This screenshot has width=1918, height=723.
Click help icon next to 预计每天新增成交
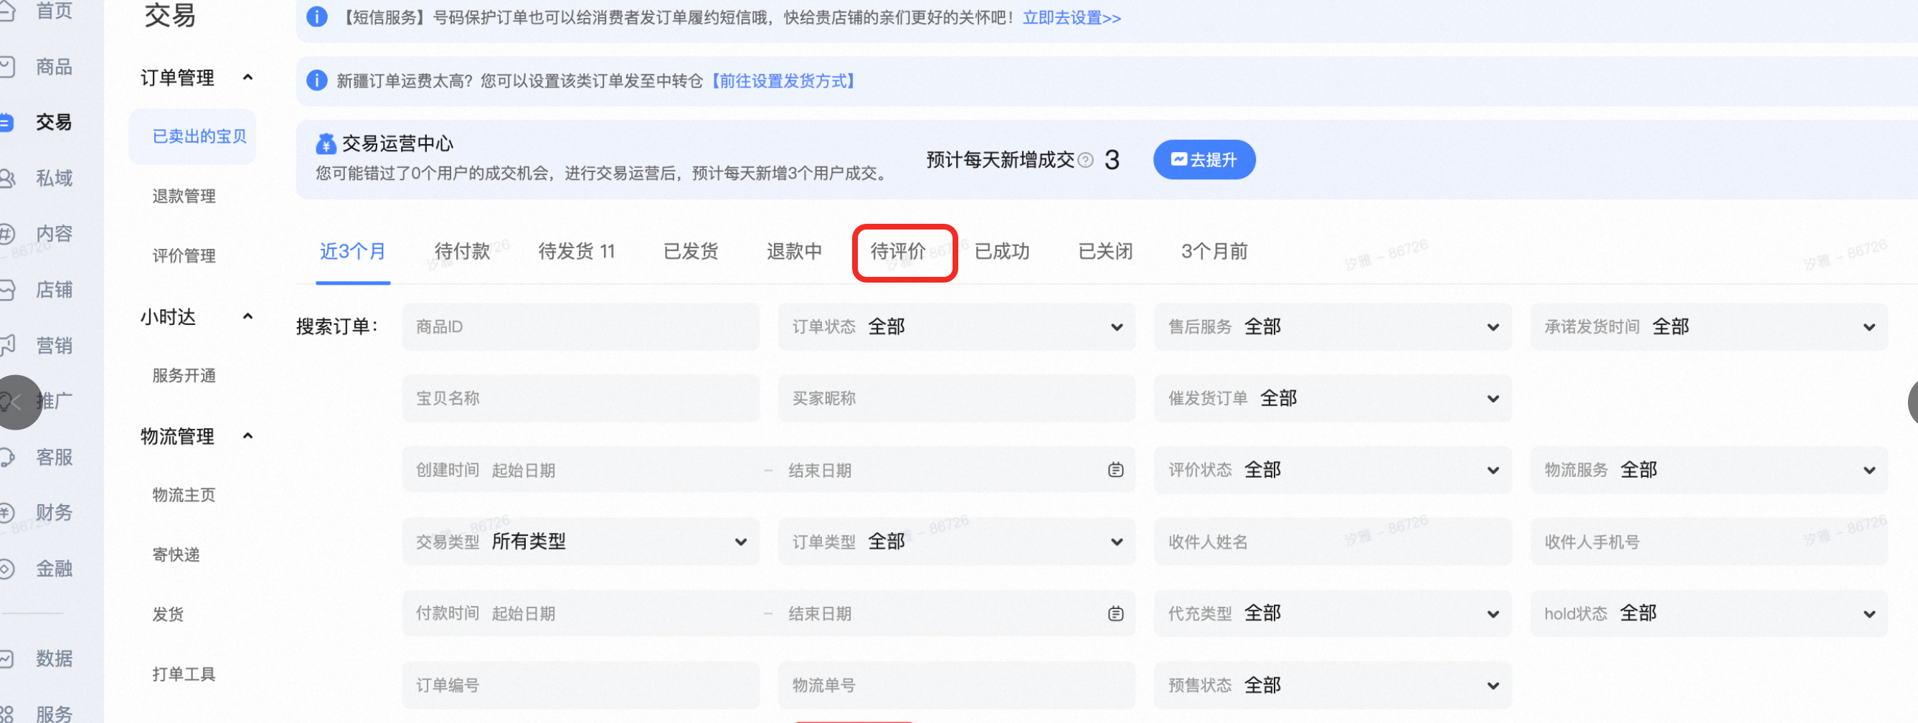[1085, 160]
